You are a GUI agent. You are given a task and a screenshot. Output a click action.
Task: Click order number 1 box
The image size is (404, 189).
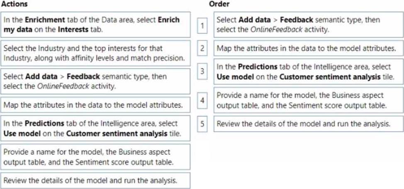202,26
